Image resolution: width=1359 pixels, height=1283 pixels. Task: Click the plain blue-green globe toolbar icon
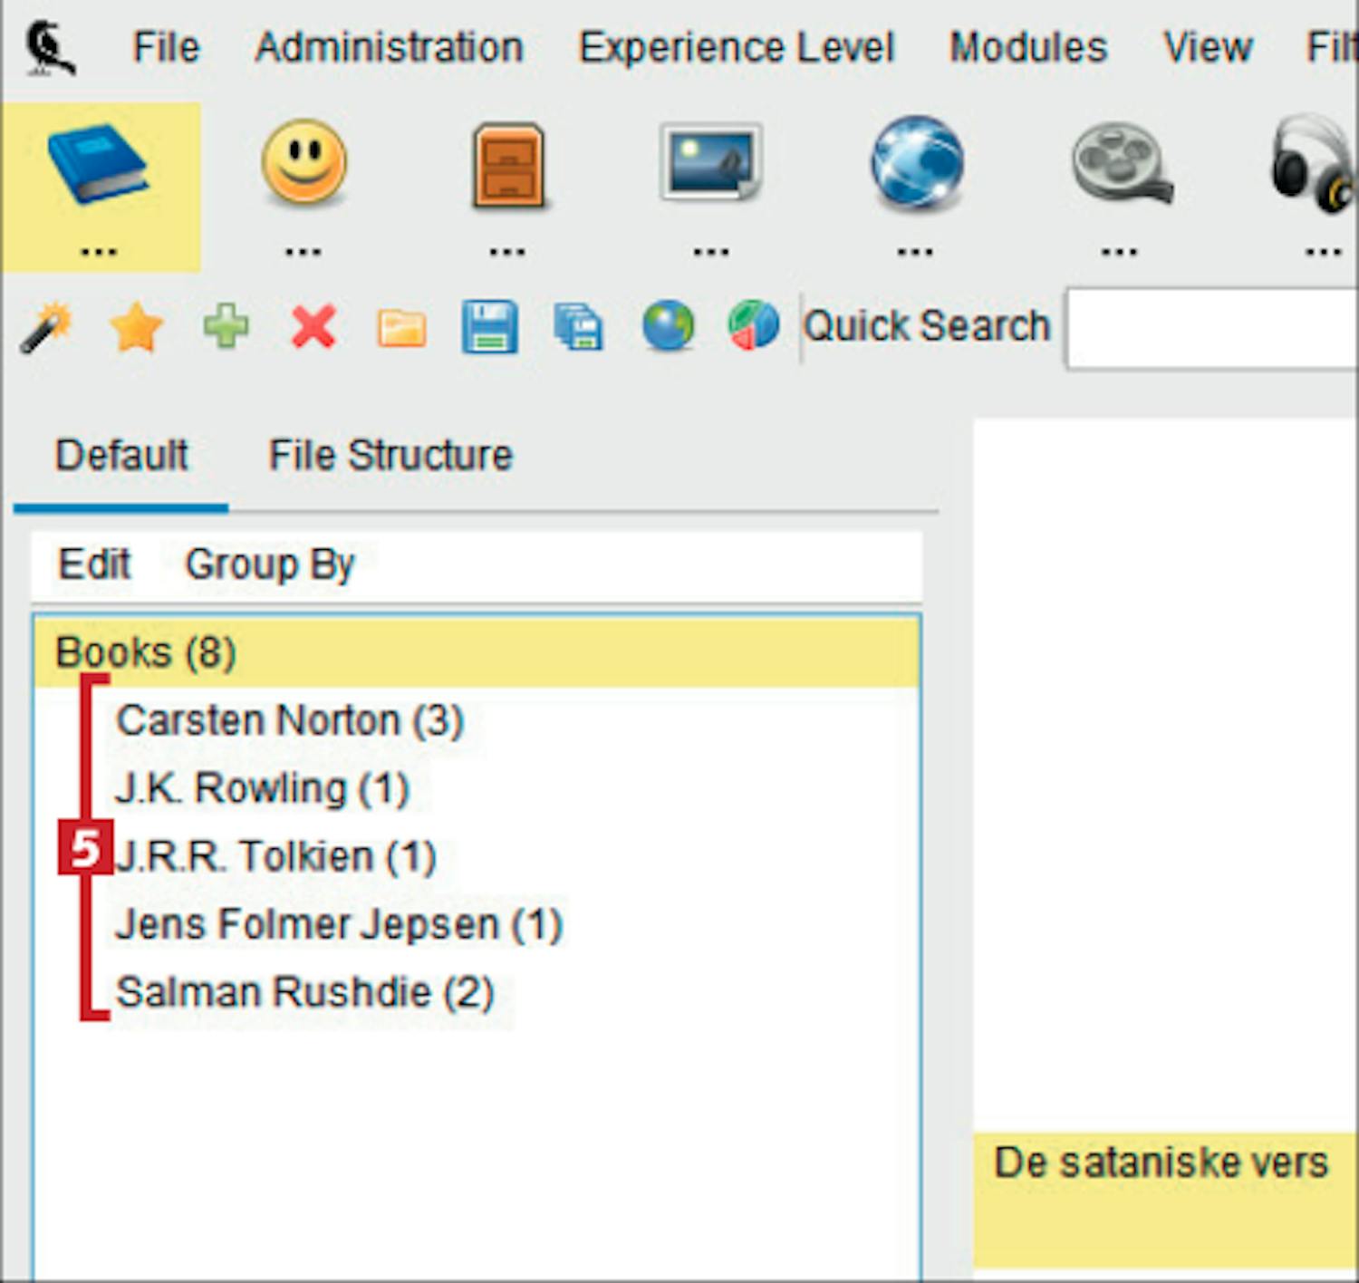[668, 326]
